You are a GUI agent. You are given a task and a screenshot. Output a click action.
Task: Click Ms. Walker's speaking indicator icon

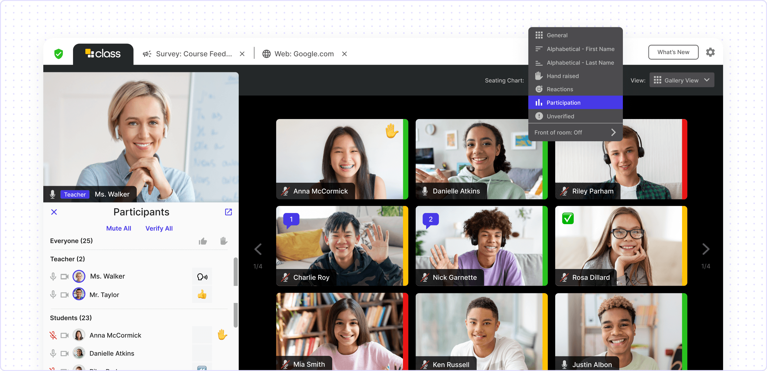pyautogui.click(x=202, y=276)
